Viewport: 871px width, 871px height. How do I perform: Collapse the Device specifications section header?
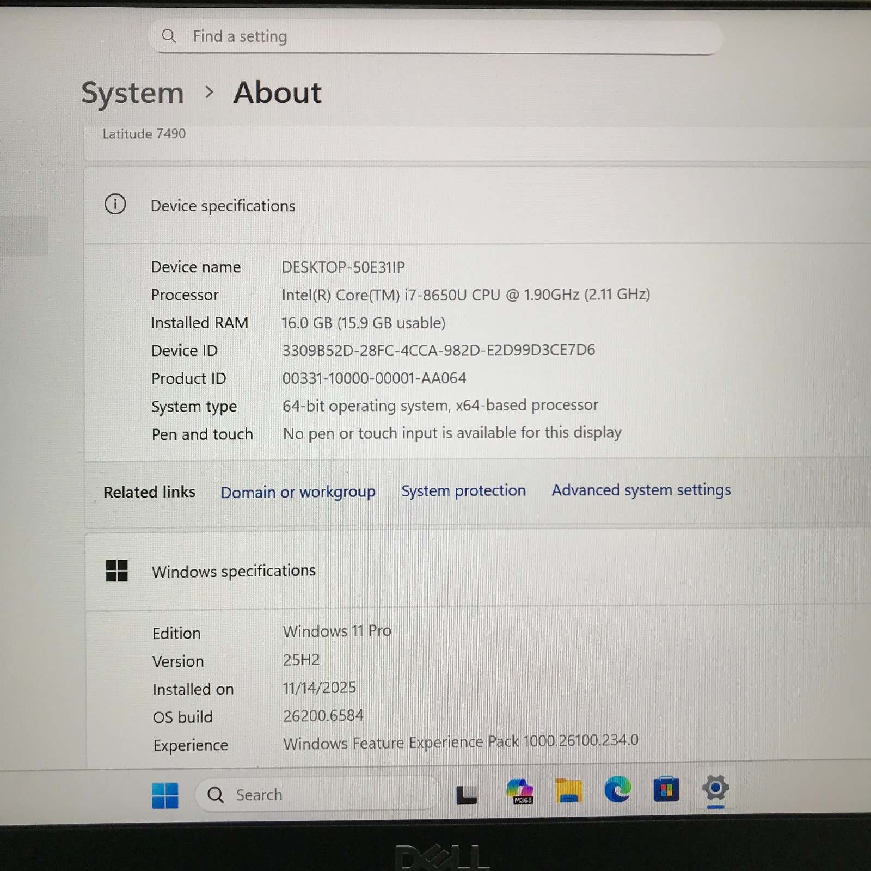pos(477,206)
